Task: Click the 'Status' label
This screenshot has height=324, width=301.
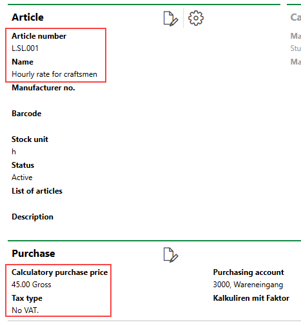Action: (x=23, y=165)
